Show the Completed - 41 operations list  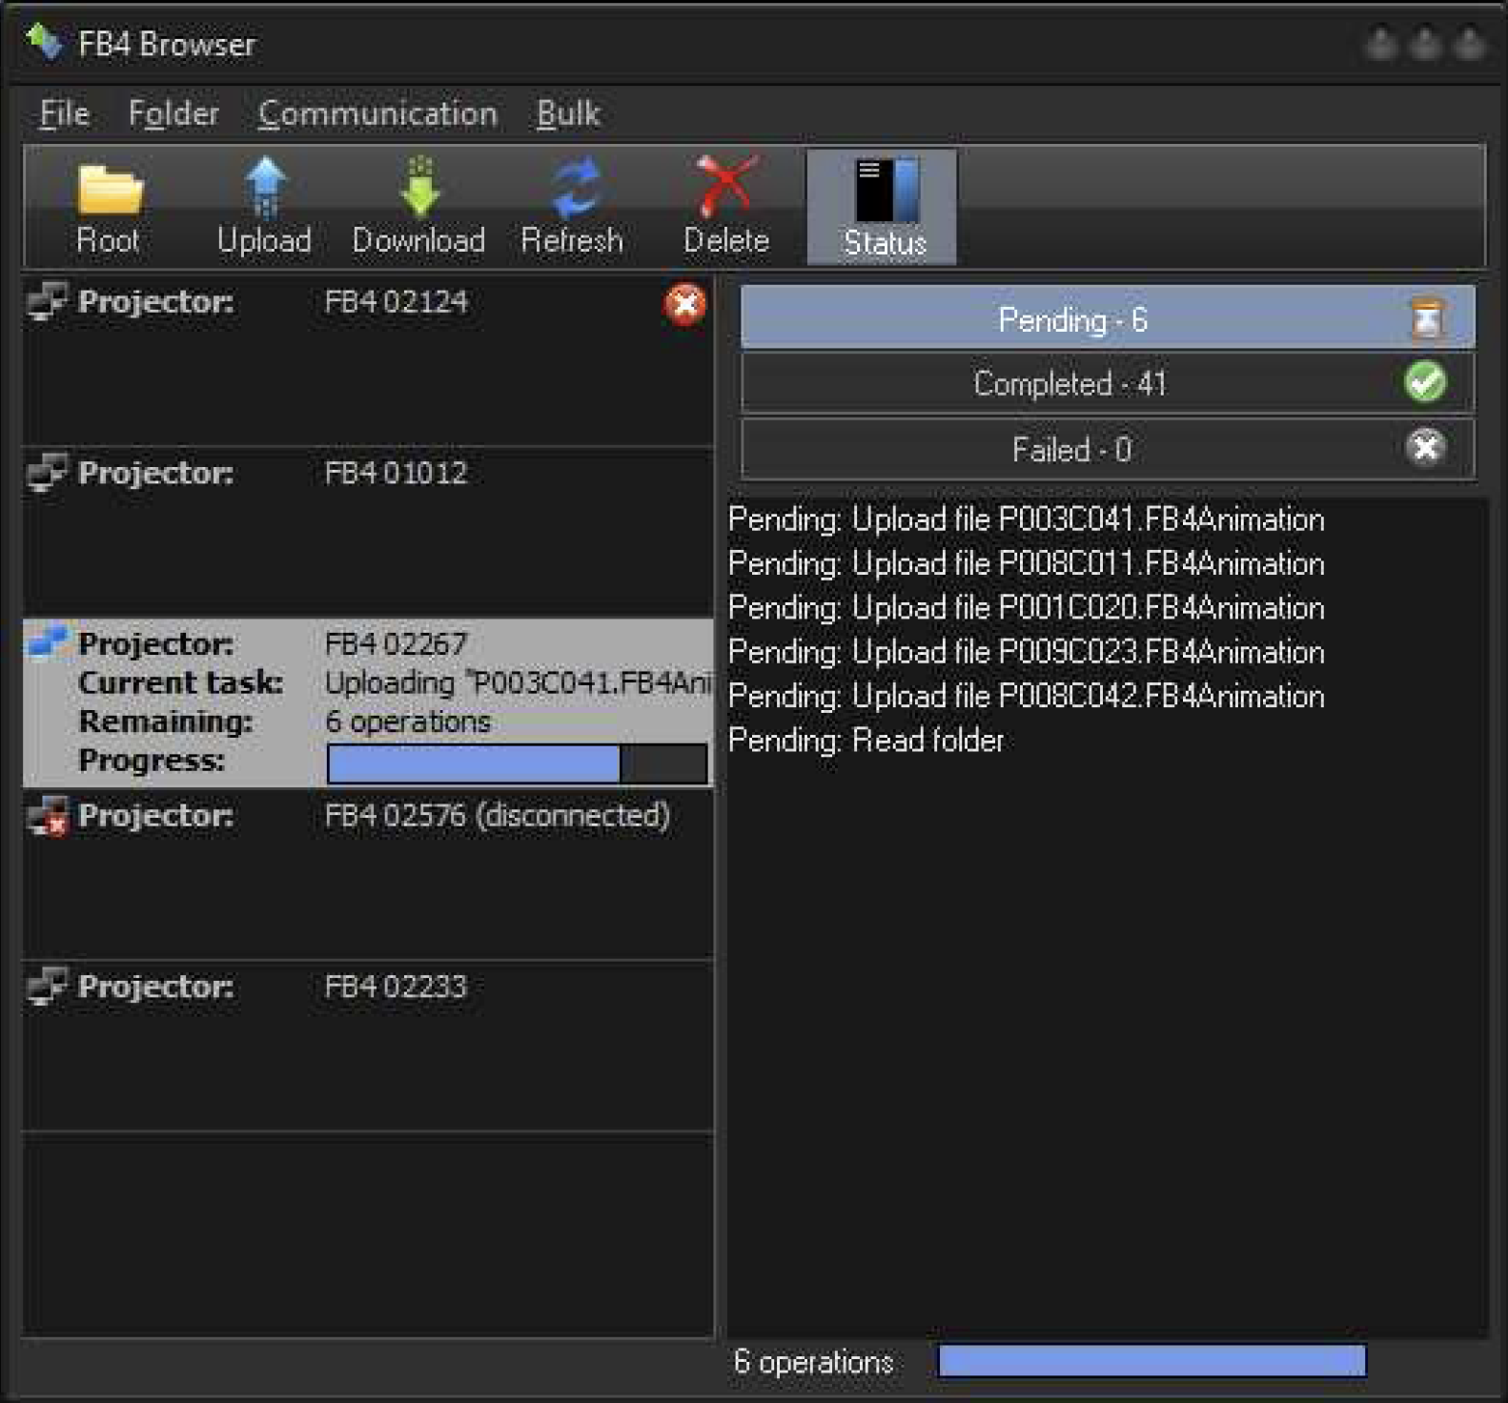tap(1108, 383)
